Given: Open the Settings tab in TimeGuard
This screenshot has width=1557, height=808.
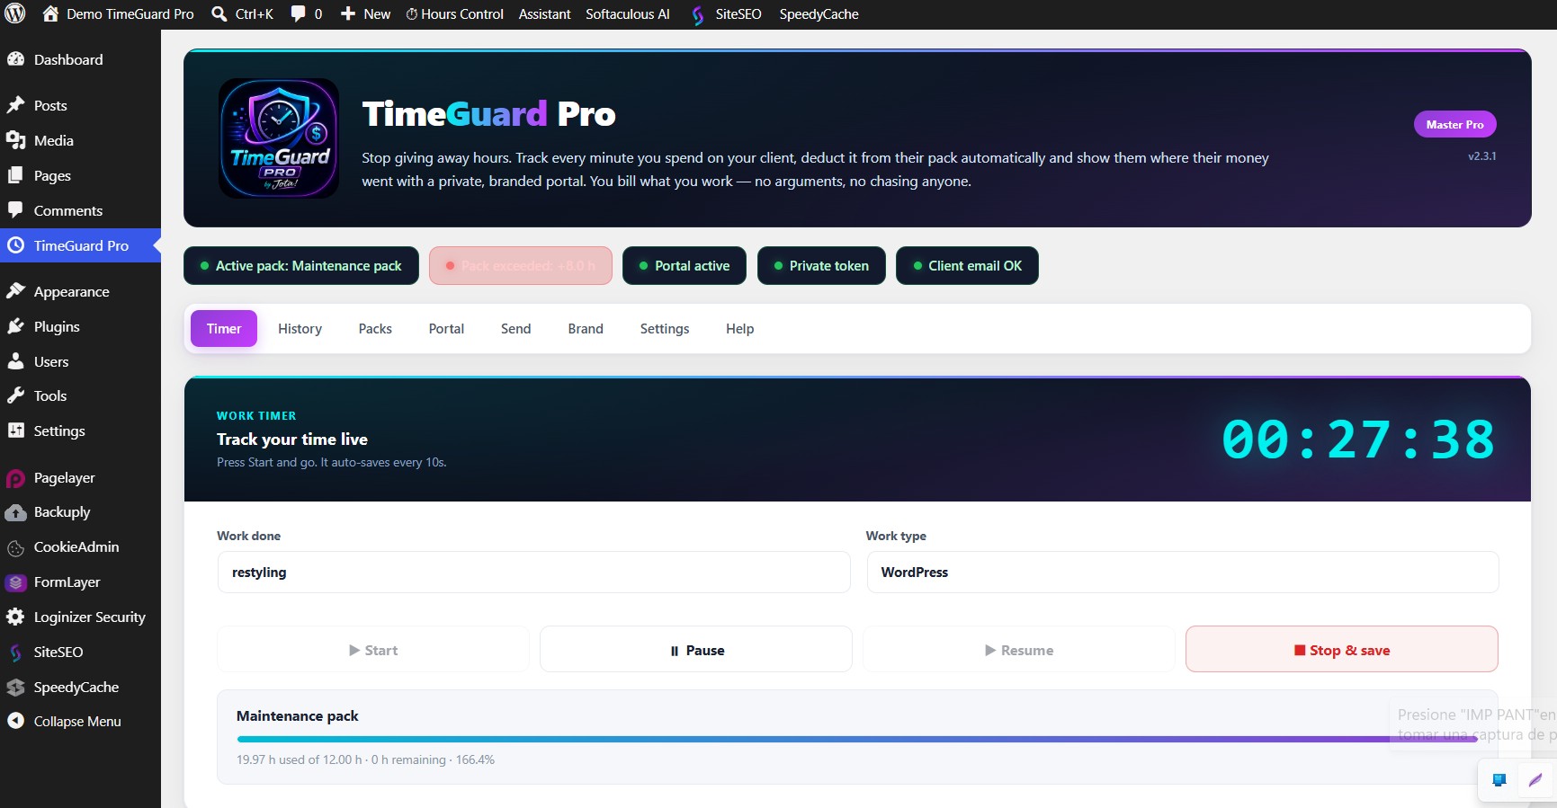Looking at the screenshot, I should [x=665, y=329].
